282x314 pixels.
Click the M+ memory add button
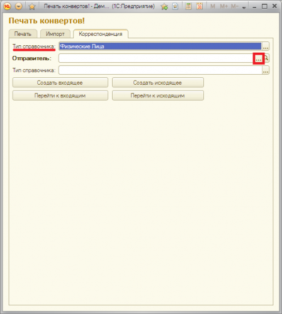click(224, 6)
